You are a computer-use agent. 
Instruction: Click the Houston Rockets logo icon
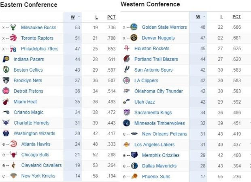[x=127, y=49]
